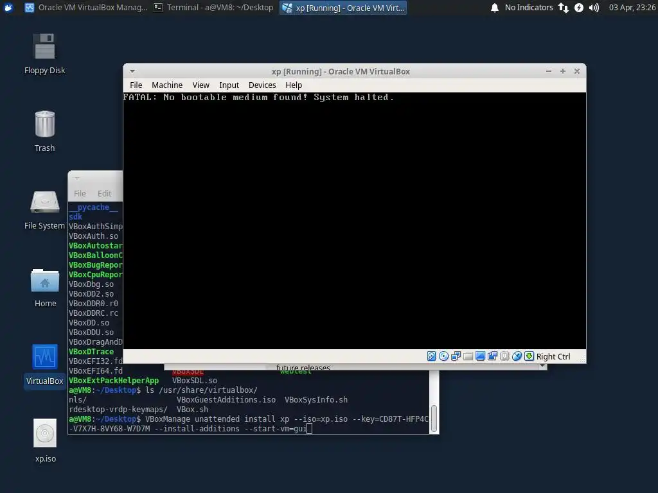This screenshot has height=493, width=658.
Task: Click the hard disk activity icon in VM status bar
Action: point(431,356)
